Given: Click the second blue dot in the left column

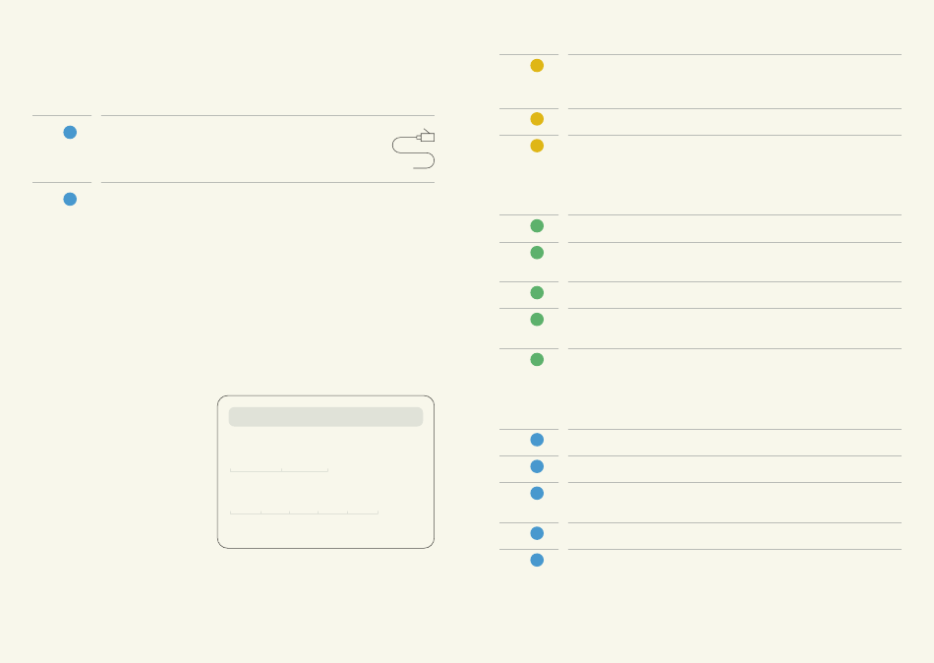Looking at the screenshot, I should pyautogui.click(x=70, y=199).
